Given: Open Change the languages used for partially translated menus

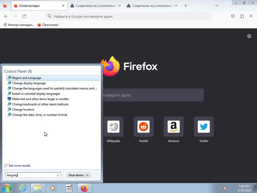Looking at the screenshot, I should click(53, 88).
